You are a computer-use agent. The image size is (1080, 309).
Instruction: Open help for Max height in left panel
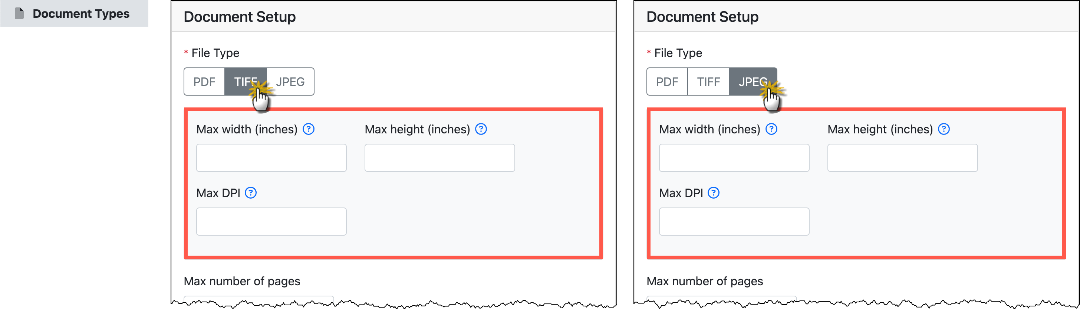[x=481, y=129]
